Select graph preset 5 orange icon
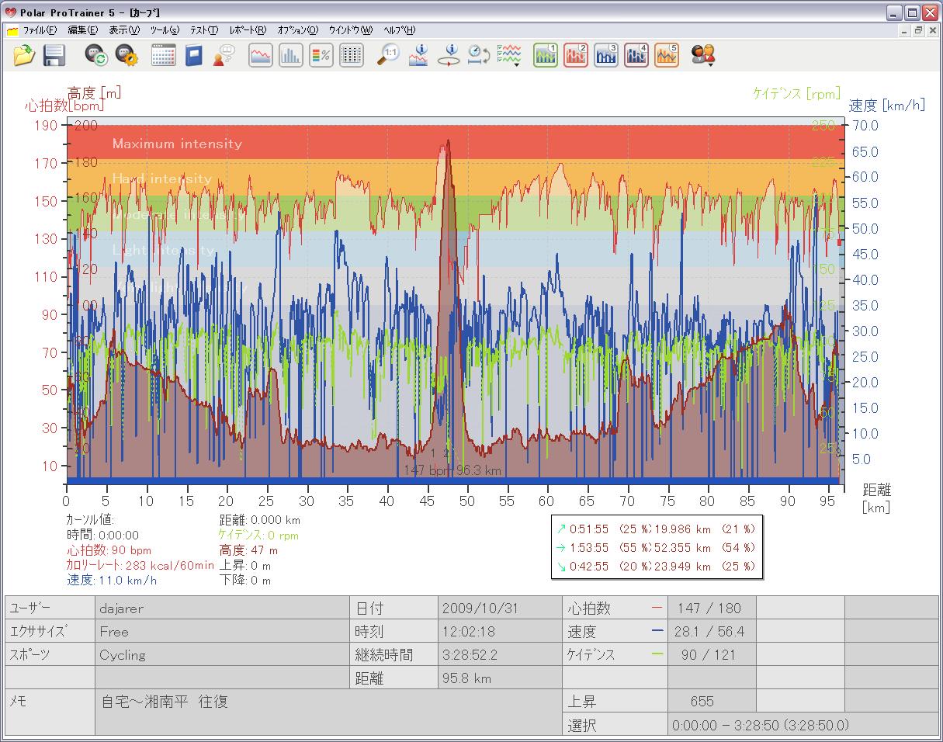This screenshot has width=943, height=742. click(x=667, y=55)
